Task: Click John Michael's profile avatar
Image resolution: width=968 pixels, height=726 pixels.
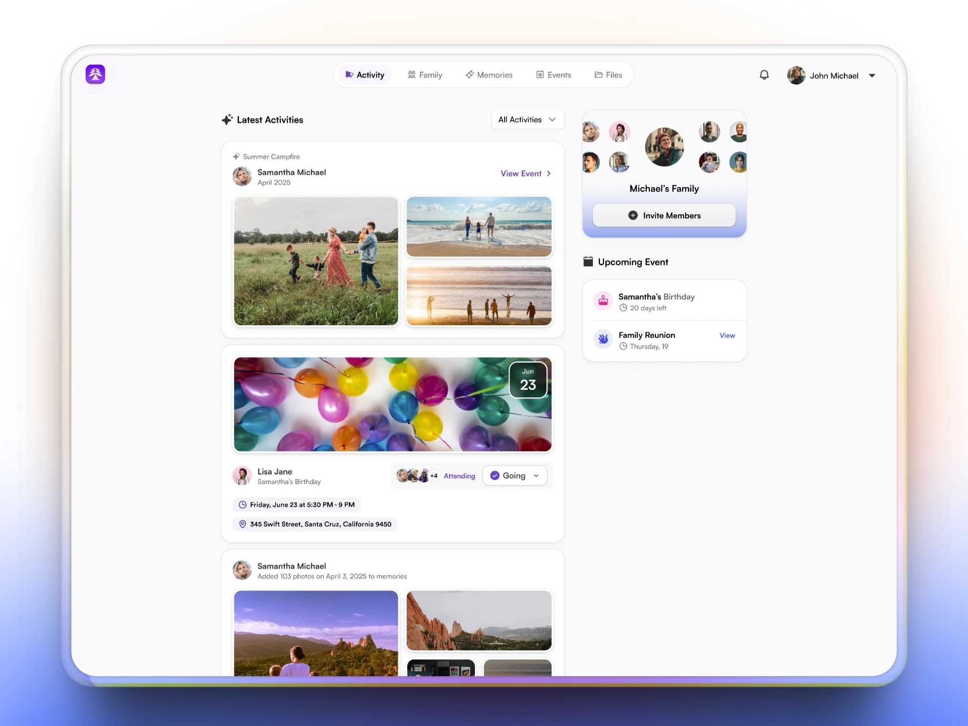Action: pyautogui.click(x=796, y=76)
